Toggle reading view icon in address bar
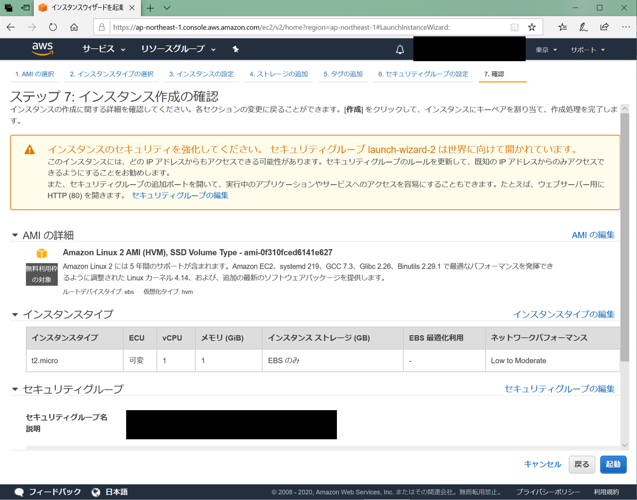637x500 pixels. click(515, 27)
